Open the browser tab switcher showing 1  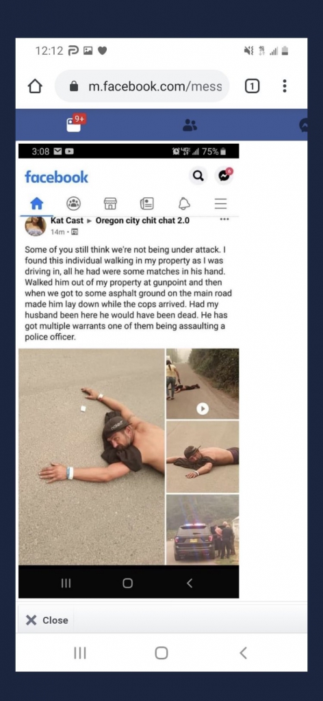(252, 86)
